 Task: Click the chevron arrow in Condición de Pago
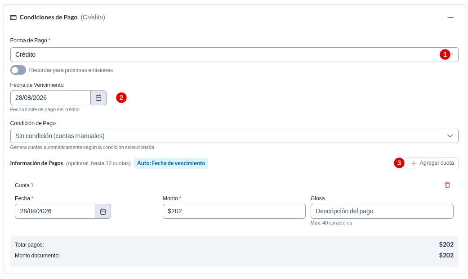point(450,136)
